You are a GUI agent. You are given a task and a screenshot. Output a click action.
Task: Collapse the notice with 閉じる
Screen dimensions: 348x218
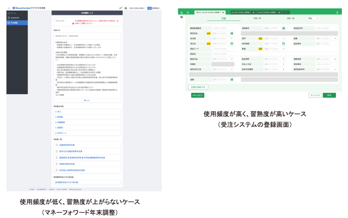[x=87, y=100]
